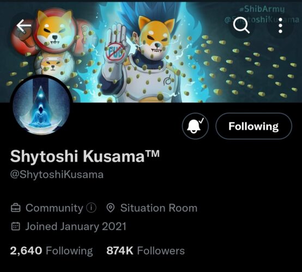Tap the location pin icon
The width and height of the screenshot is (302, 272).
(111, 208)
